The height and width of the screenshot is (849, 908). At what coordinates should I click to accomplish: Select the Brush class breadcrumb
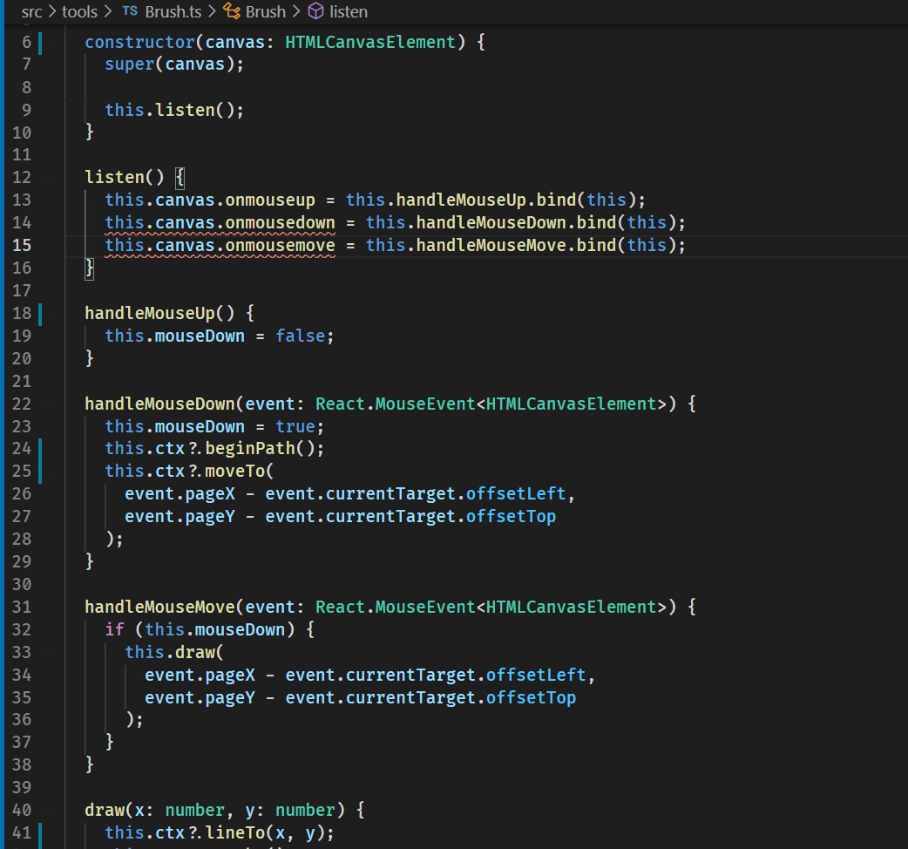[x=265, y=11]
